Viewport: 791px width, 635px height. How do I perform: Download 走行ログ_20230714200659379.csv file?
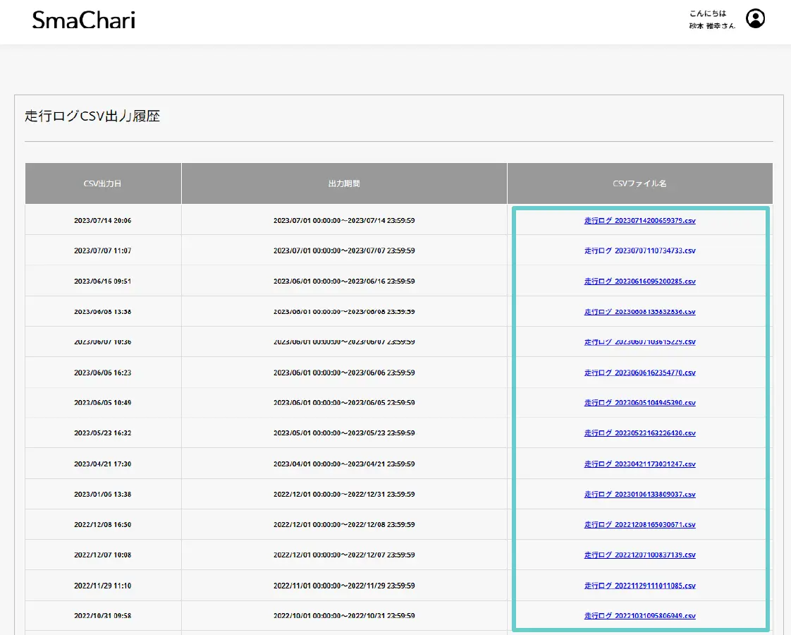tap(639, 221)
